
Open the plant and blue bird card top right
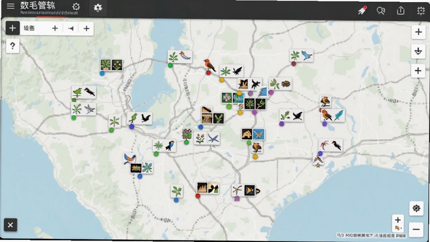(x=302, y=56)
